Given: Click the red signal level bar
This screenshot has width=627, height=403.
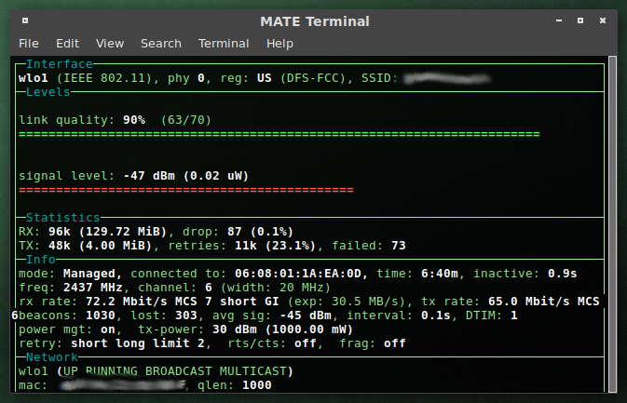Looking at the screenshot, I should click(x=186, y=190).
